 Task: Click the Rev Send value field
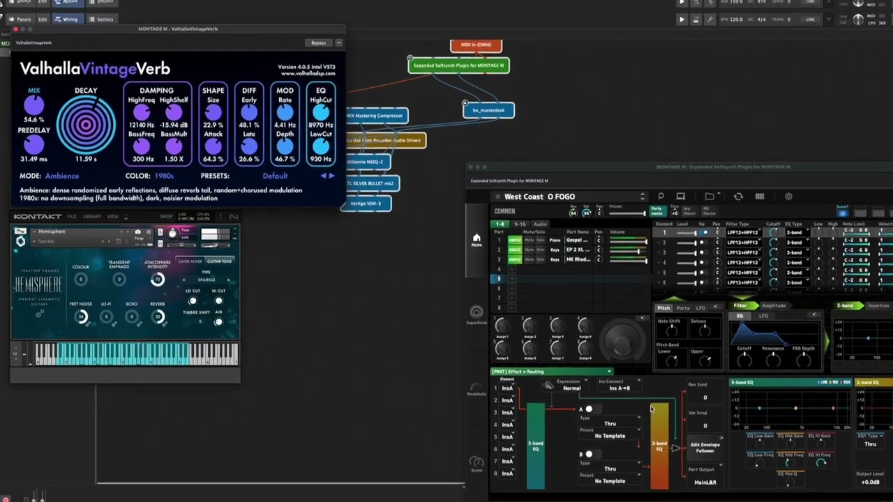(x=705, y=397)
